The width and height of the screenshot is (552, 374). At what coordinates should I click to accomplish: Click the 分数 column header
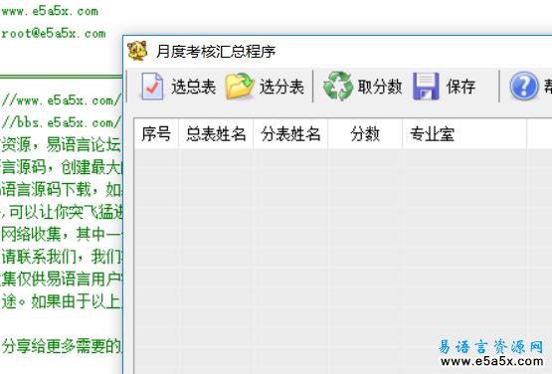[365, 134]
